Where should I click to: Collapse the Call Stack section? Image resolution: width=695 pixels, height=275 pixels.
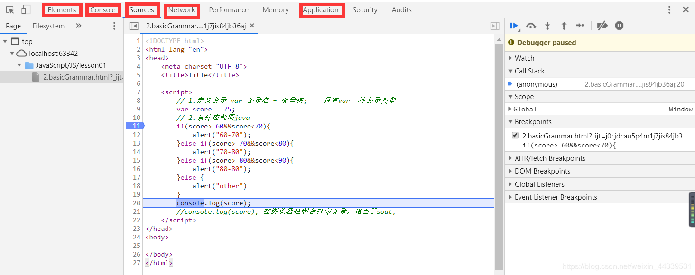coord(600,71)
